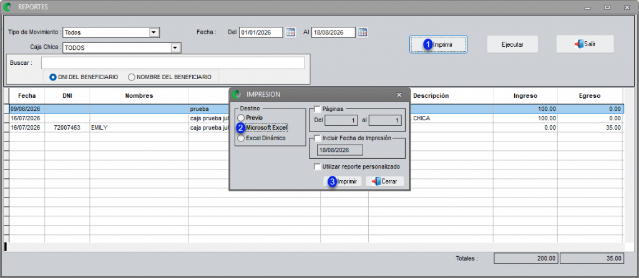The height and width of the screenshot is (278, 639).
Task: Click the REPORTES window app logo icon
Action: pos(7,6)
